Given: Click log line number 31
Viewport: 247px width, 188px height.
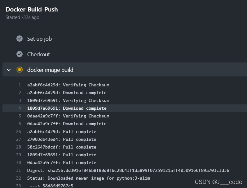Looking at the screenshot, I should (x=19, y=170).
